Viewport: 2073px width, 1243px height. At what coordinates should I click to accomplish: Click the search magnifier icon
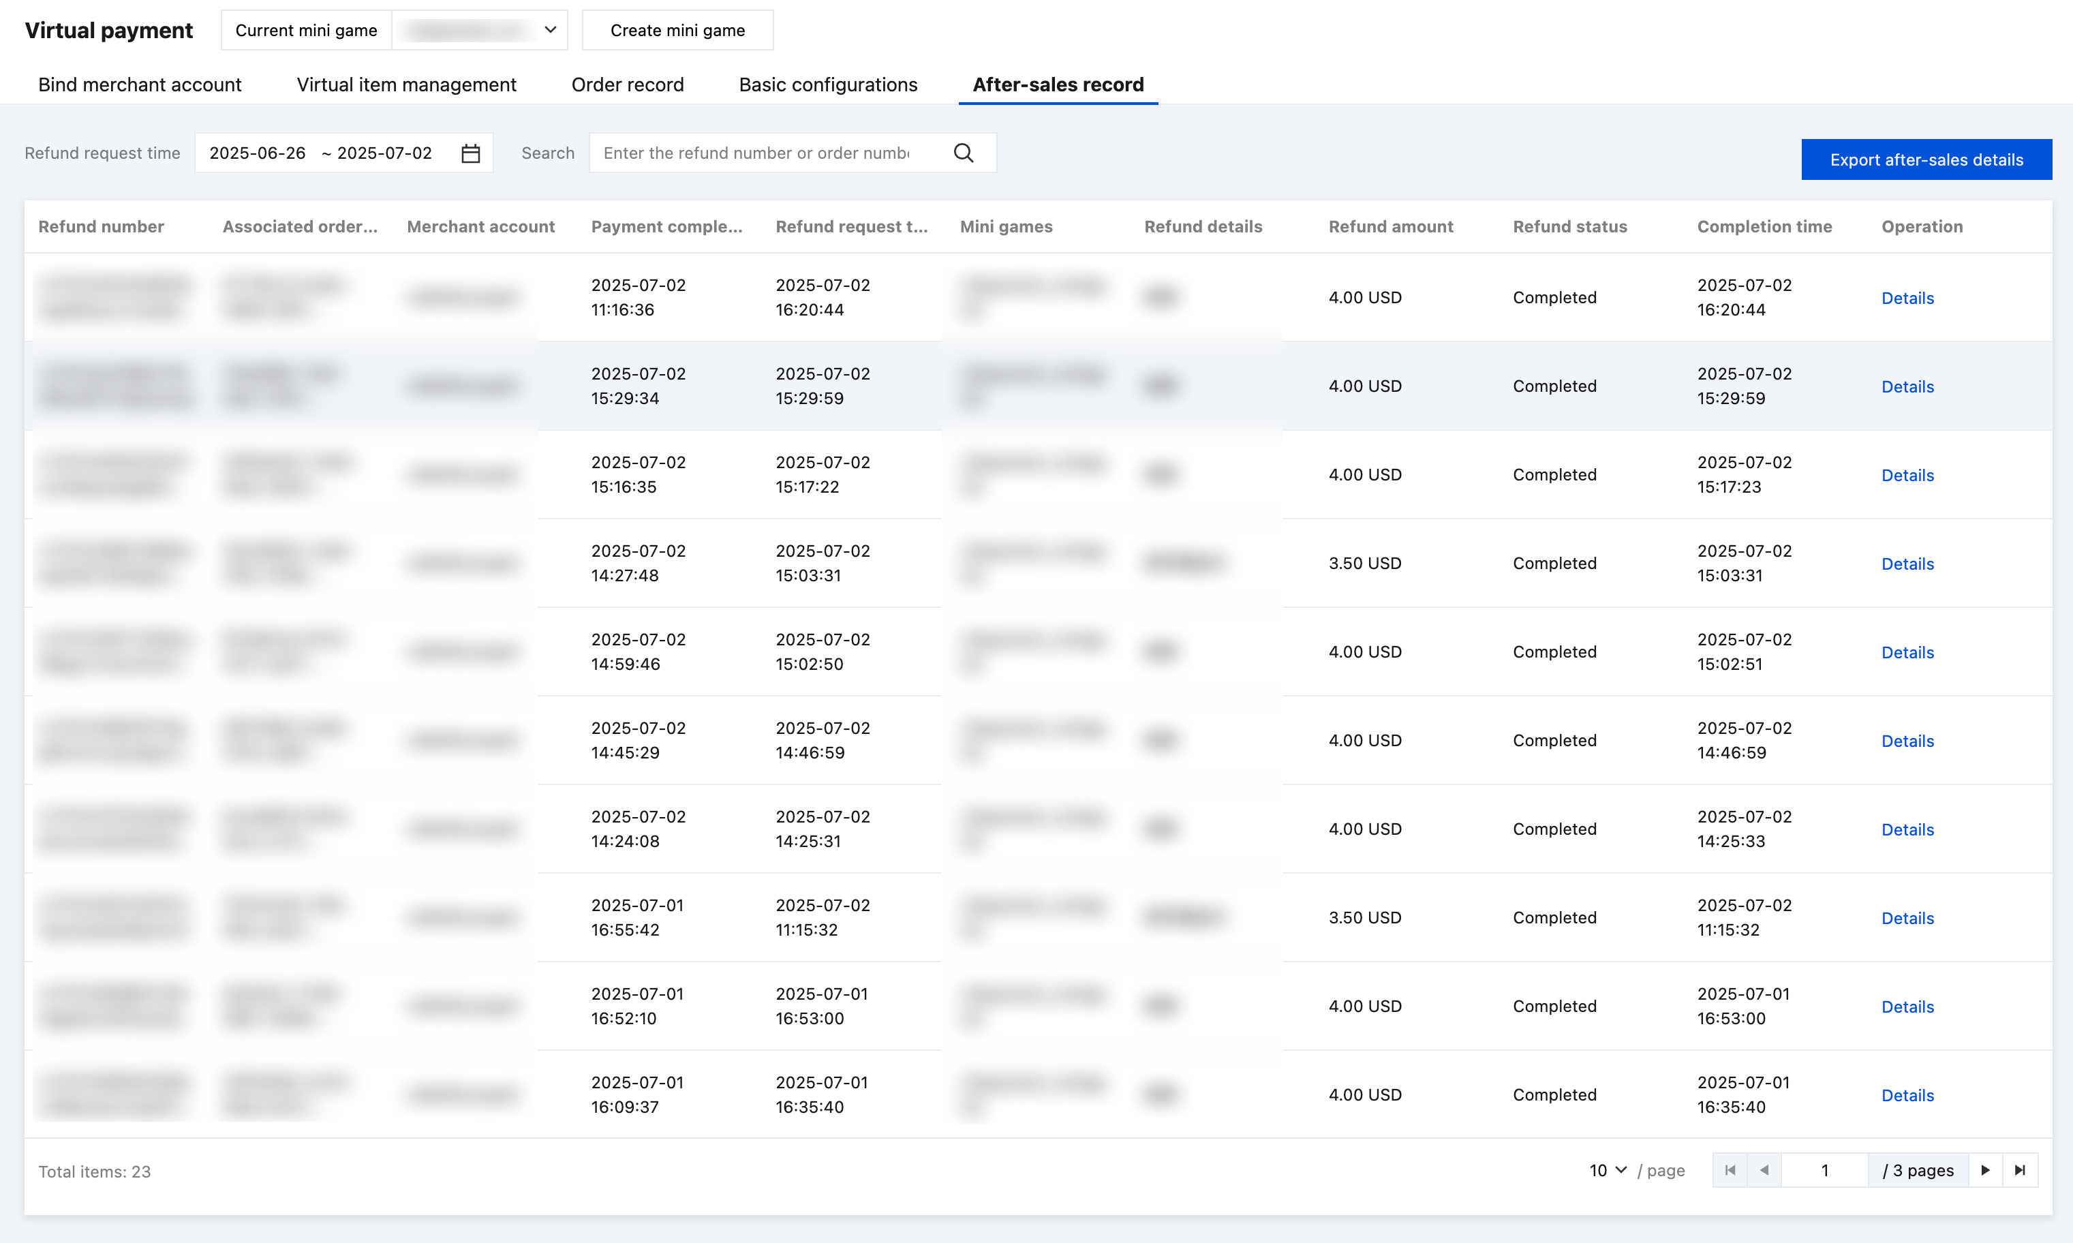tap(963, 153)
